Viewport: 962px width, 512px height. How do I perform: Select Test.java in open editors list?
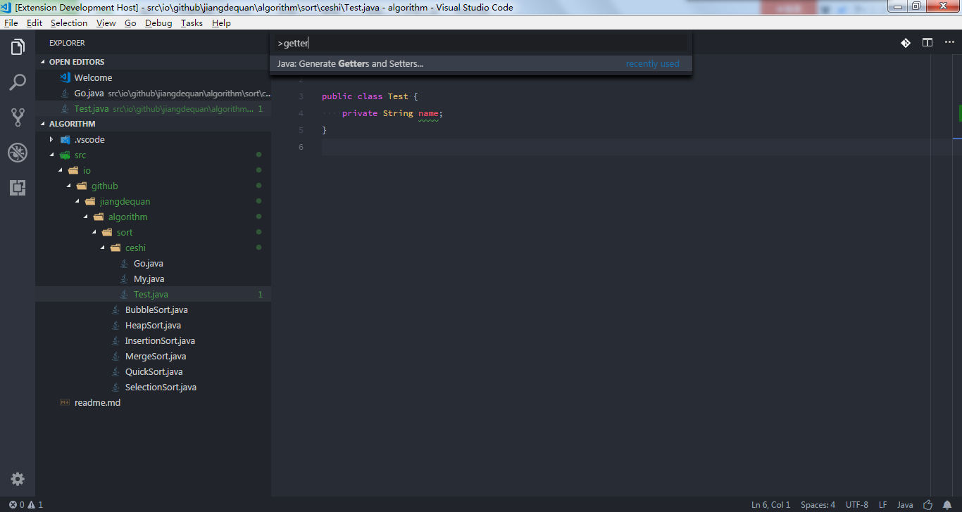tap(153, 108)
